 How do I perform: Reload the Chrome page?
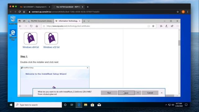pyautogui.click(x=20, y=12)
